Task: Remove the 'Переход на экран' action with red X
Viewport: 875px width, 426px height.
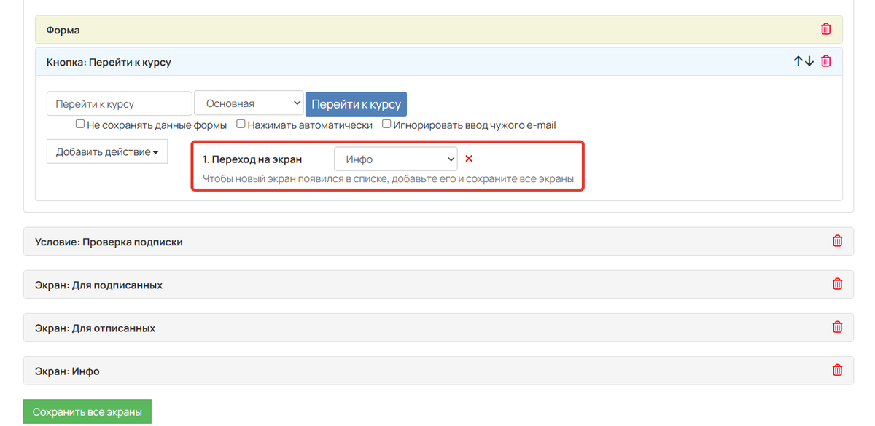Action: (x=469, y=159)
